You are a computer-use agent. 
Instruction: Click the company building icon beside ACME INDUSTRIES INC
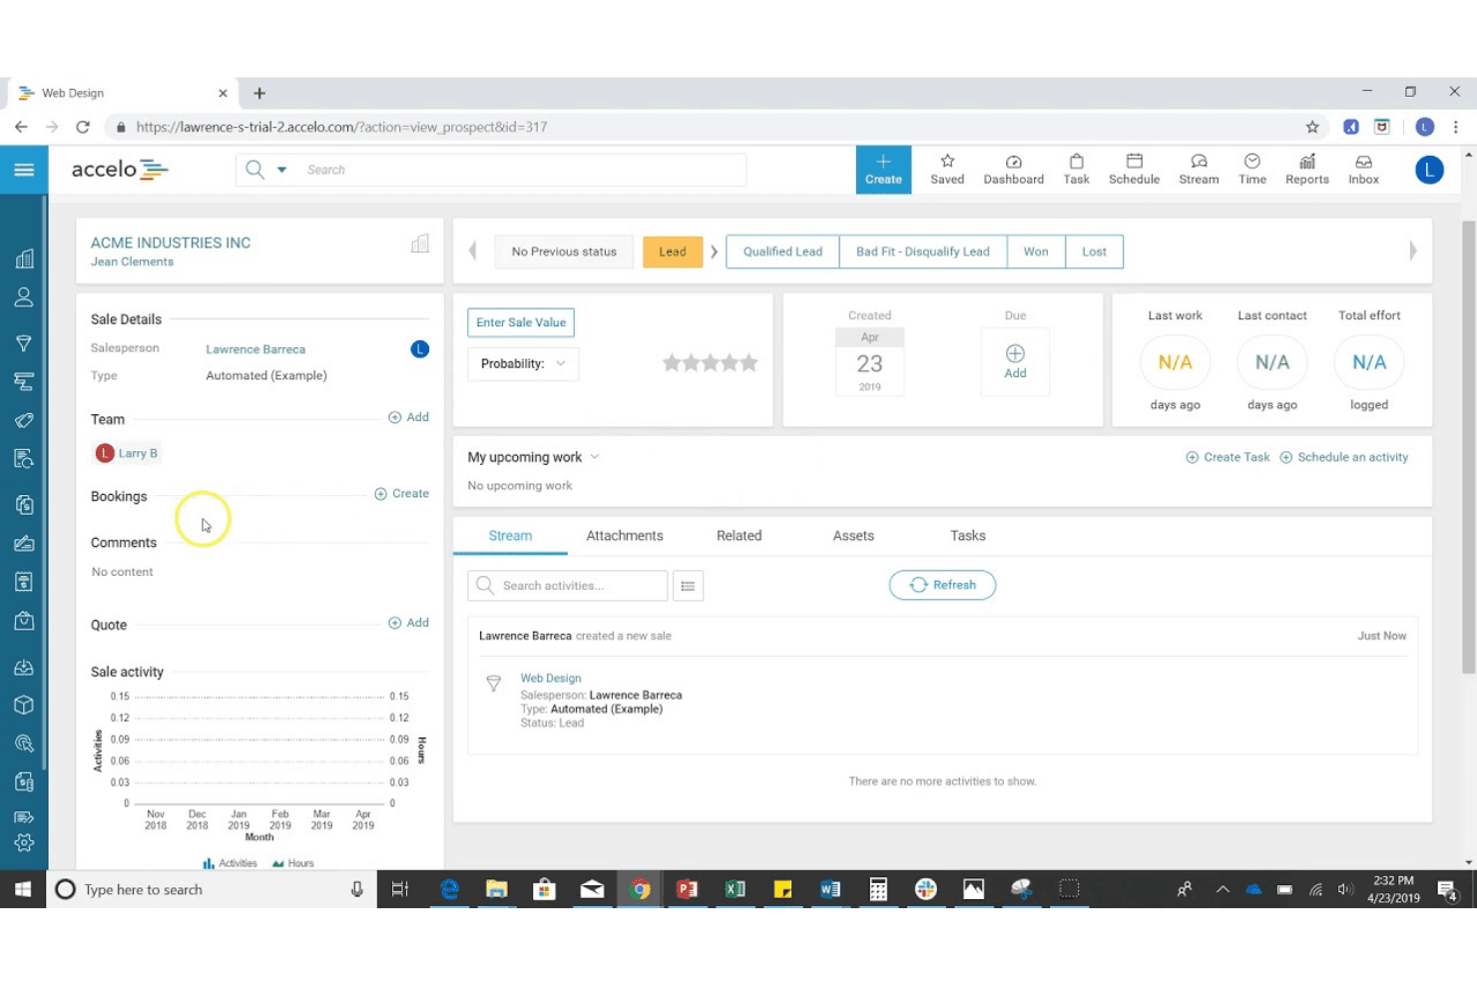coord(420,244)
